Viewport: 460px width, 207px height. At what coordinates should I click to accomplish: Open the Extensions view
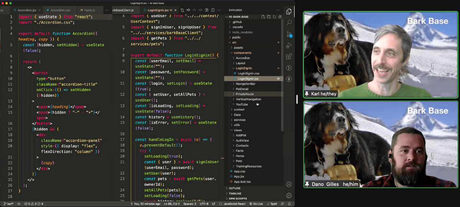pos(289,57)
